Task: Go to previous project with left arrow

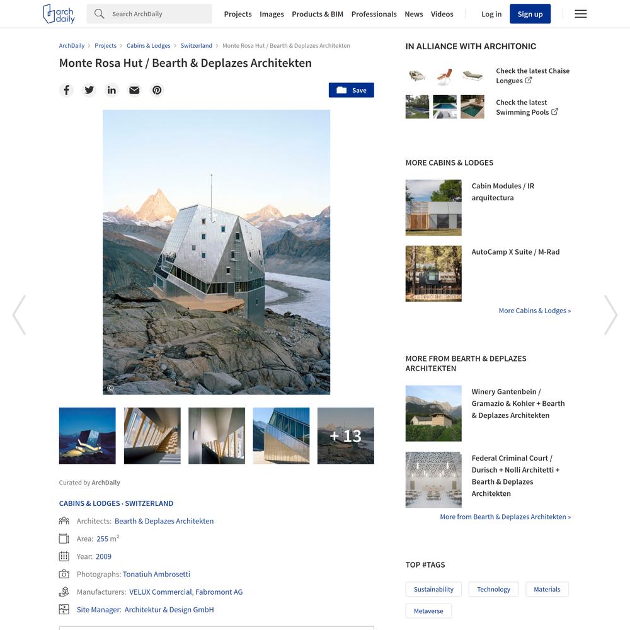Action: click(x=20, y=314)
